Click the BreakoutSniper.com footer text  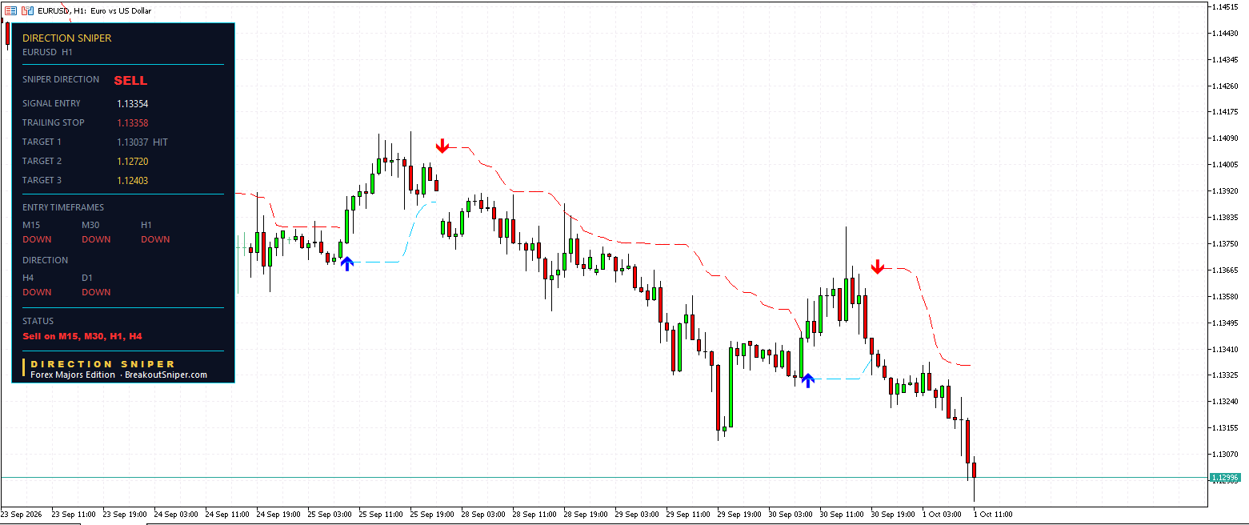[x=166, y=375]
